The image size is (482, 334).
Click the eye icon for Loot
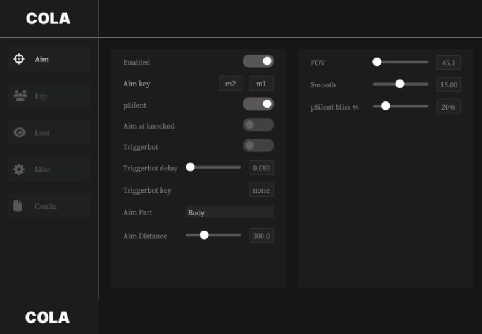point(19,132)
